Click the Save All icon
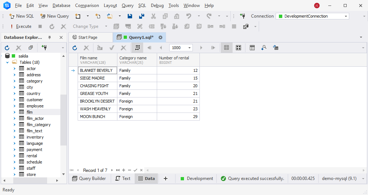Screen dimensions: 368x195 click(142, 16)
